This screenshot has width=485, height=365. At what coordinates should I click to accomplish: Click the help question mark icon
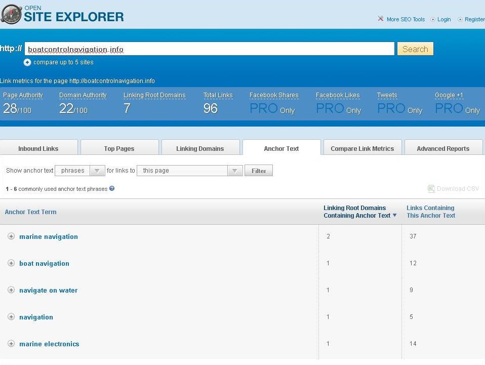[112, 188]
